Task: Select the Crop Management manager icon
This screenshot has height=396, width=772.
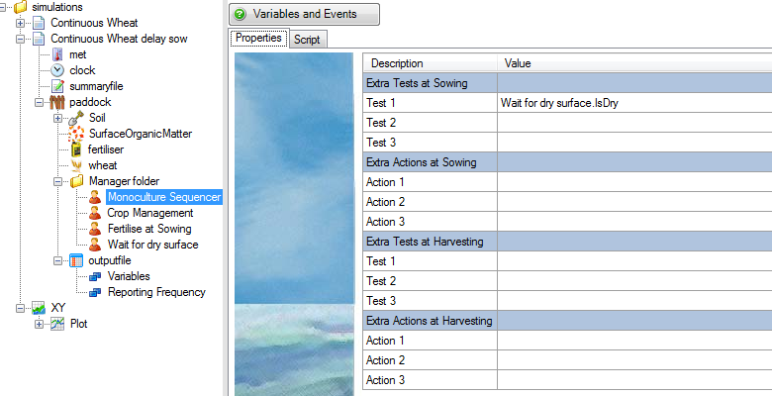Action: [95, 213]
